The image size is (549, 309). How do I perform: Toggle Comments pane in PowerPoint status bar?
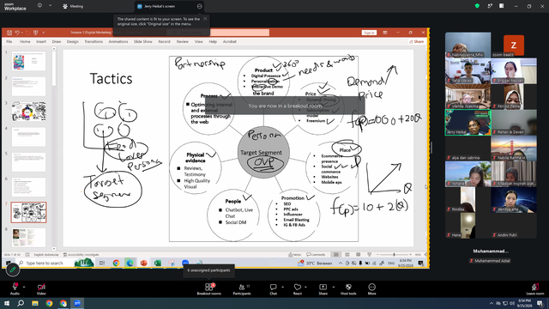click(x=316, y=255)
